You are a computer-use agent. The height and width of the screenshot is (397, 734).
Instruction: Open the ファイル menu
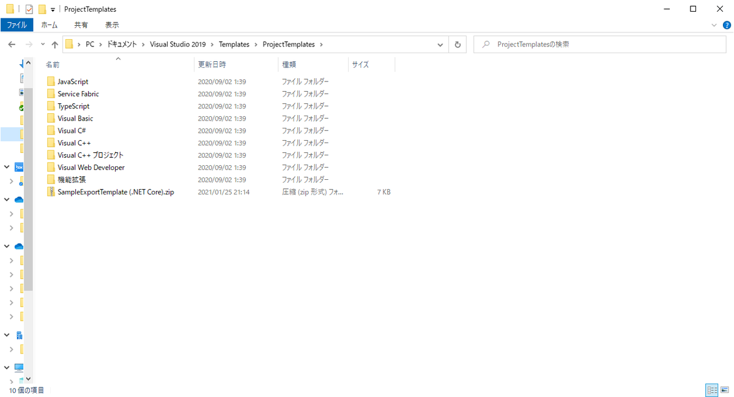pyautogui.click(x=17, y=25)
